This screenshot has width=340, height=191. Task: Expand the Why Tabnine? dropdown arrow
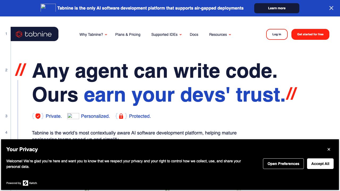pos(106,35)
